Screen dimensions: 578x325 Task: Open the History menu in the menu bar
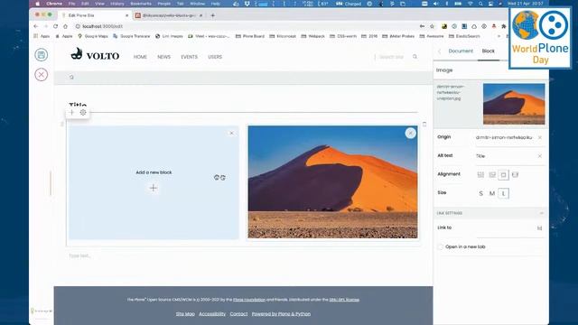pos(117,4)
